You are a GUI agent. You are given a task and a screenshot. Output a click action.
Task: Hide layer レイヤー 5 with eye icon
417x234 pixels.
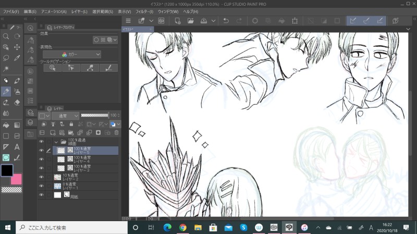[41, 150]
